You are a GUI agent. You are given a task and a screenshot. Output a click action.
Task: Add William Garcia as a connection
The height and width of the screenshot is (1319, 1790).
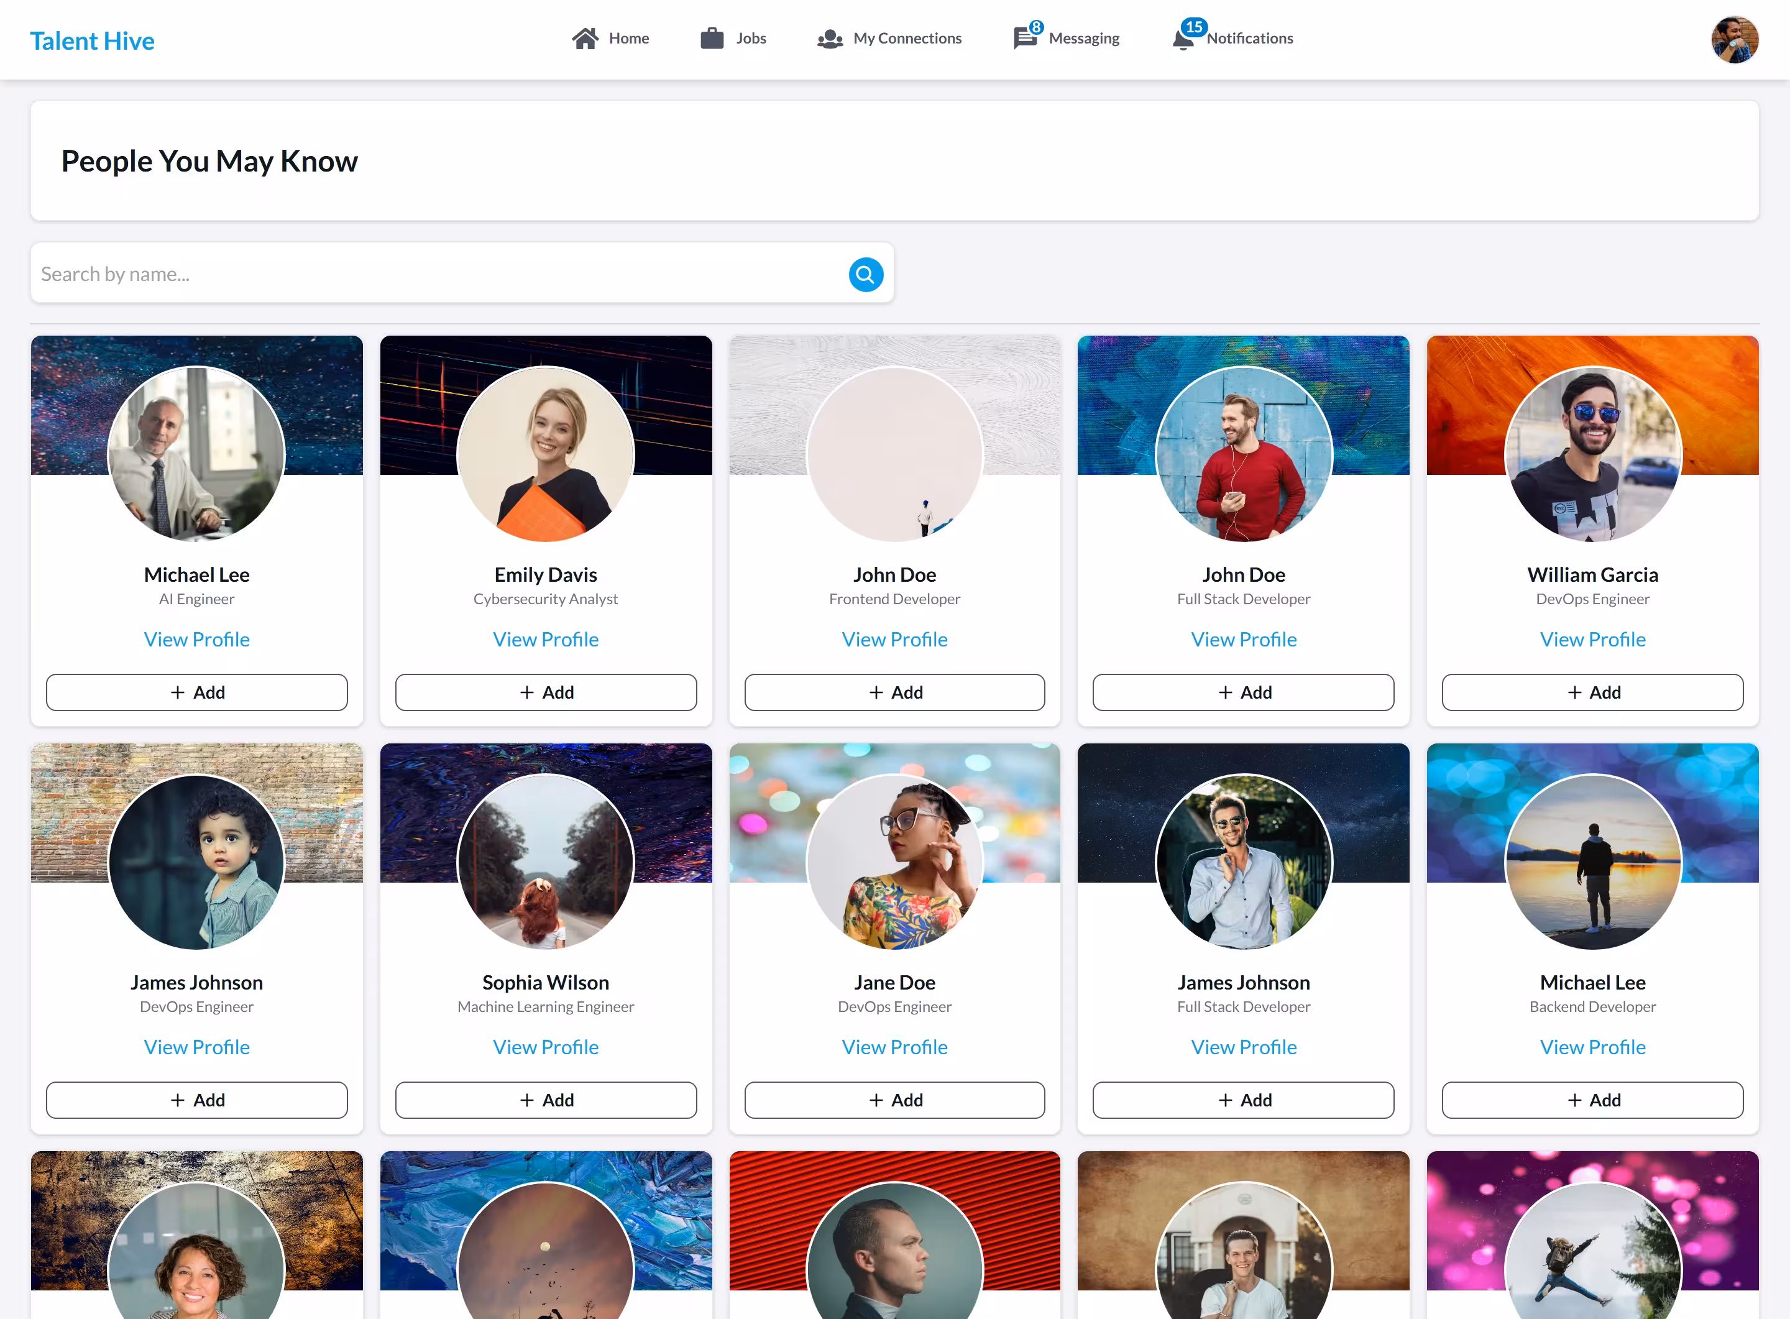pos(1592,692)
